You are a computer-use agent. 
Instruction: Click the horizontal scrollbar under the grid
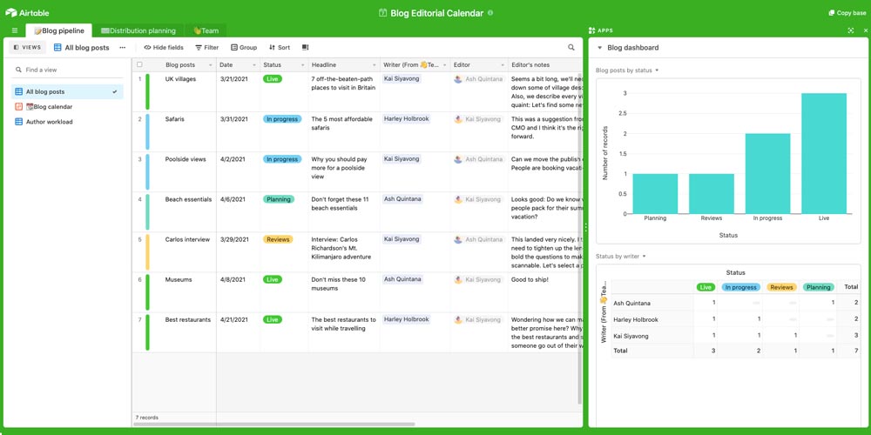[273, 425]
